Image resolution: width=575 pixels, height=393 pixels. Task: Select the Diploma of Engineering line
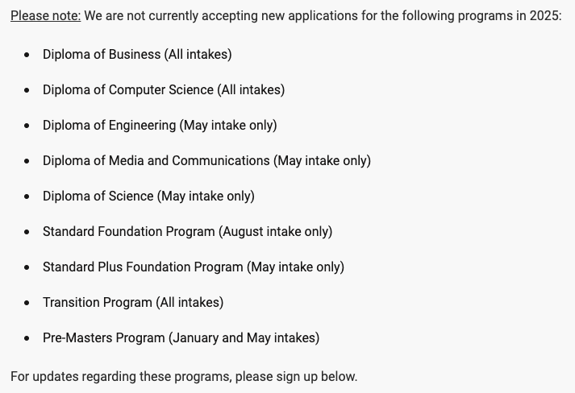point(160,126)
